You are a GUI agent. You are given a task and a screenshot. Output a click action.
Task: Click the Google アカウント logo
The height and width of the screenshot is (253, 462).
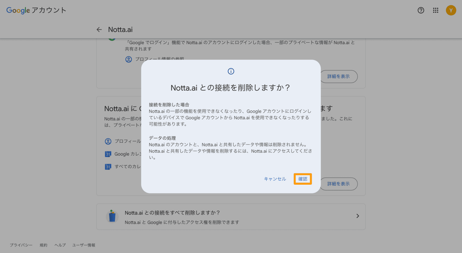point(36,10)
